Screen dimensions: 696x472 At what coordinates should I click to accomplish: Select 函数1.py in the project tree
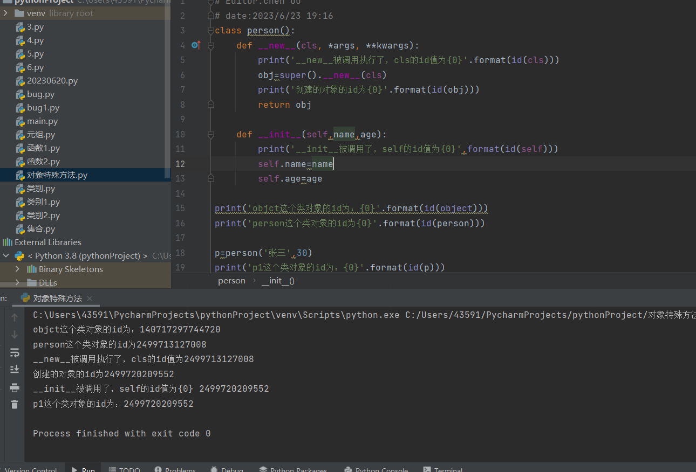(43, 148)
